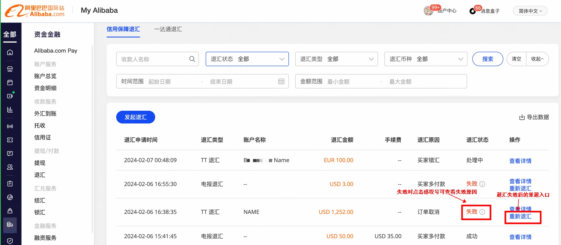Open the chat message sidebar icon
This screenshot has height=245, width=561.
(x=10, y=153)
